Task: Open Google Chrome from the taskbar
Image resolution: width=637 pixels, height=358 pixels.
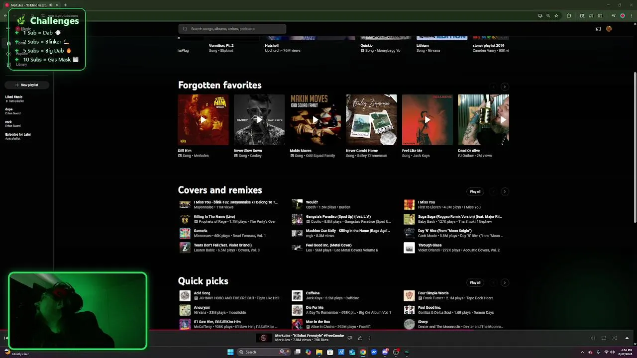Action: (363, 352)
